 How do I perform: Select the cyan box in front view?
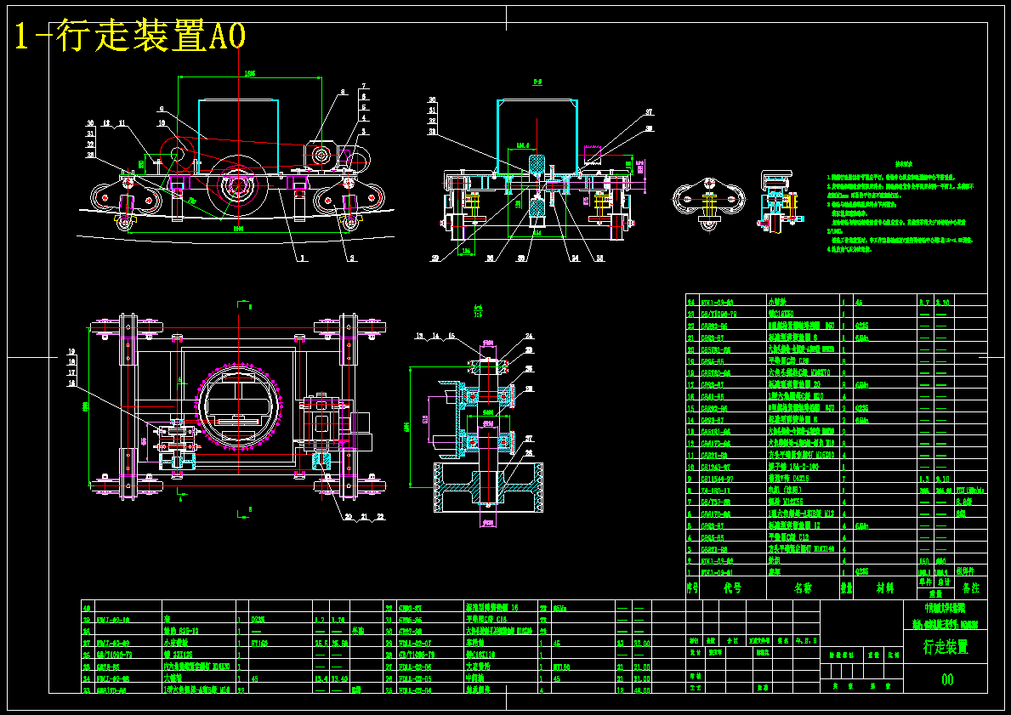coord(239,138)
